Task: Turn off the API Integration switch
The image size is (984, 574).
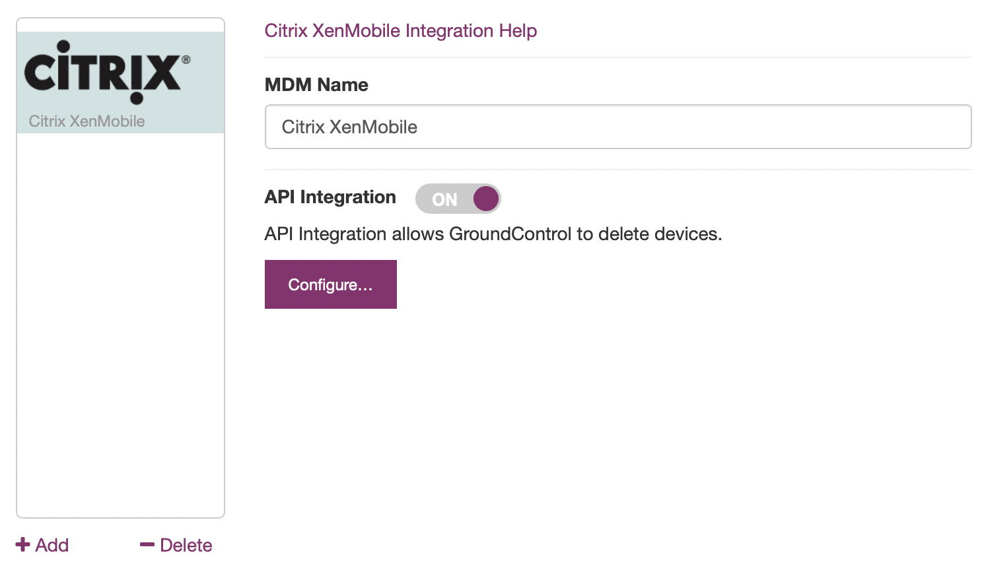Action: [458, 199]
